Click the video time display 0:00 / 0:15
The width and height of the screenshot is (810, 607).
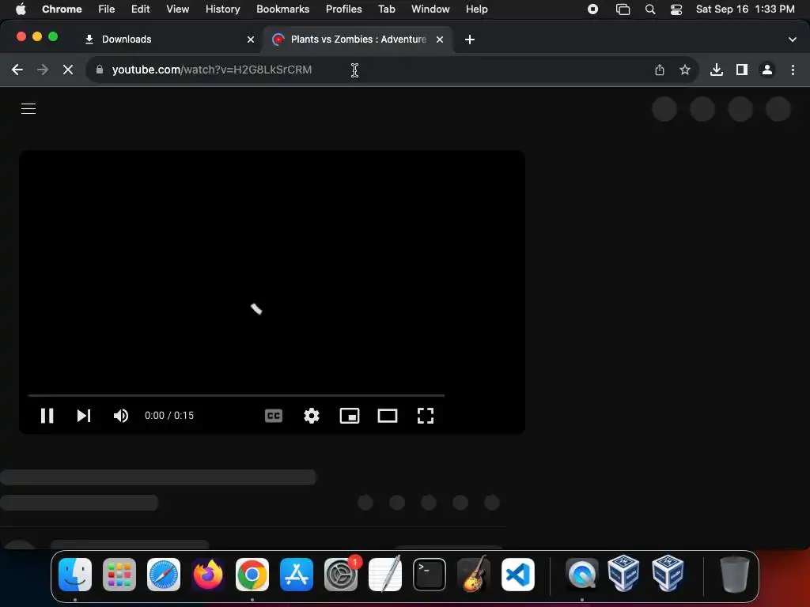[169, 416]
